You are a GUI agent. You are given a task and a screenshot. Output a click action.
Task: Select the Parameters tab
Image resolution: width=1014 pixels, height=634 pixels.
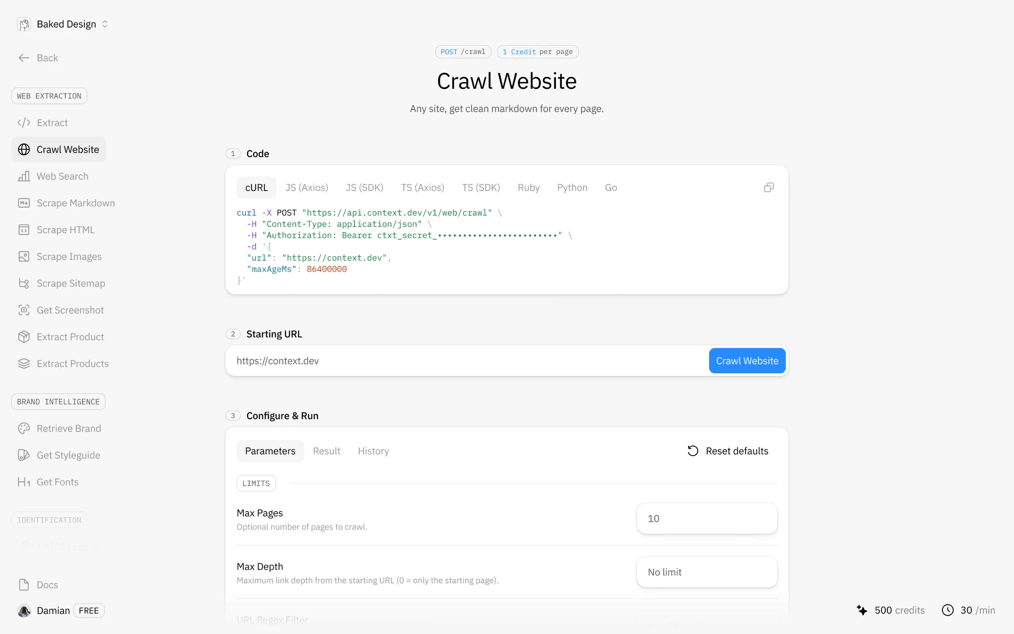270,451
